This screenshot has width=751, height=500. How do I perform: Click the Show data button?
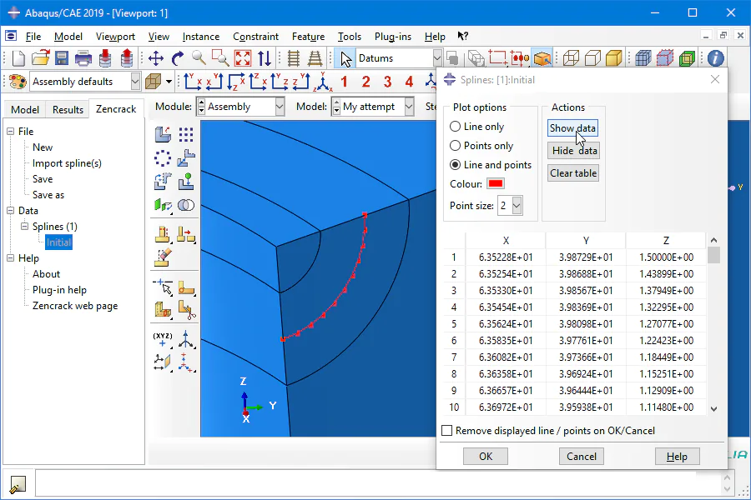click(572, 128)
